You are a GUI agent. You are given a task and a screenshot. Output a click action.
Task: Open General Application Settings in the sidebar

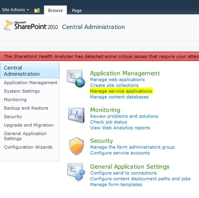pyautogui.click(x=25, y=136)
